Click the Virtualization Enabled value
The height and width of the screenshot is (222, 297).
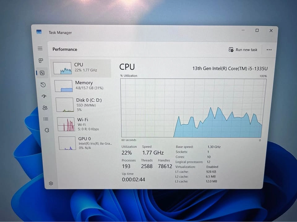[x=212, y=167]
